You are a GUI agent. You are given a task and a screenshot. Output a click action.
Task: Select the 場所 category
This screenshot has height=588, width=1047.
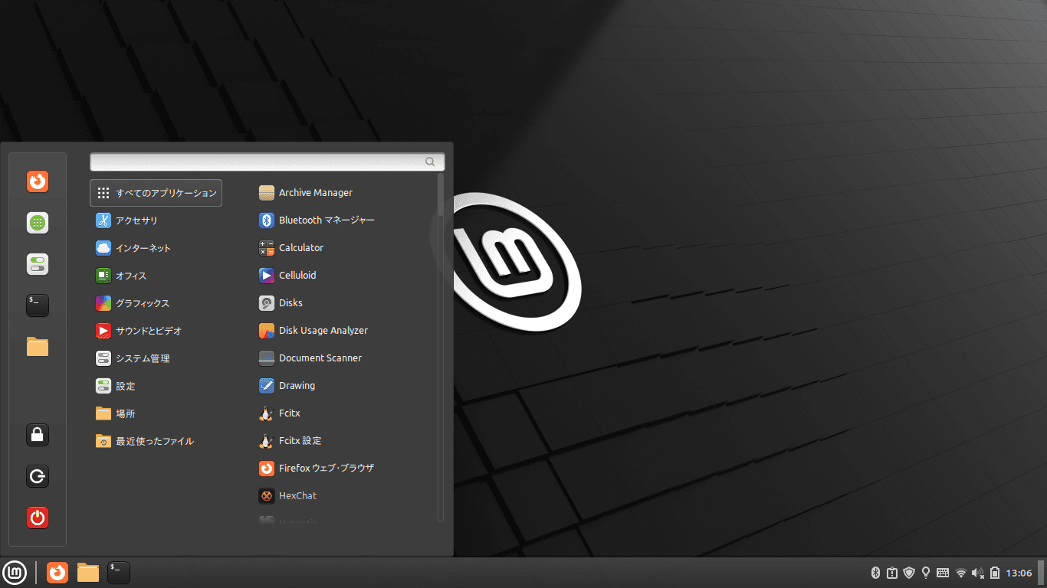coord(156,413)
